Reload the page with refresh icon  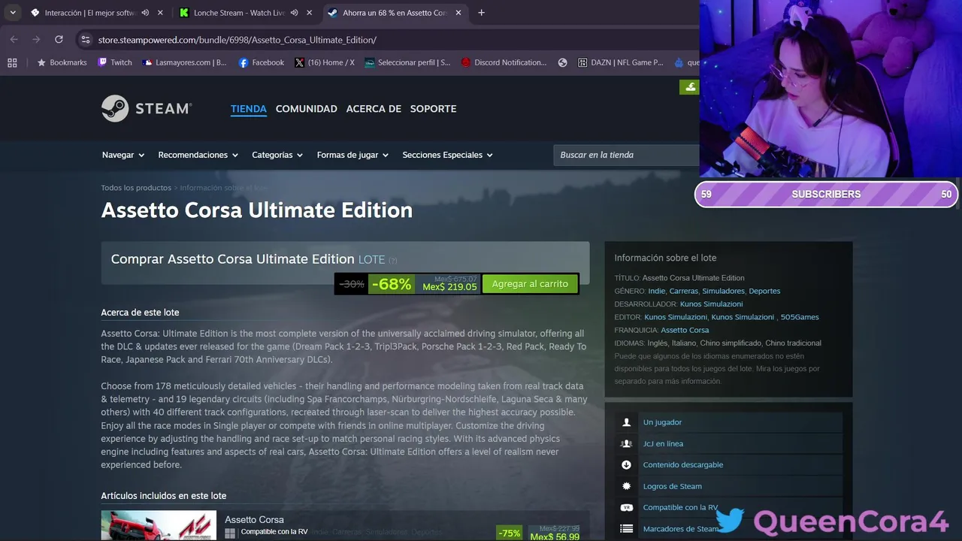(59, 39)
